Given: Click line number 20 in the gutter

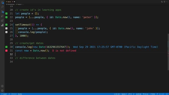Looking at the screenshot, I should (x=11, y=10).
